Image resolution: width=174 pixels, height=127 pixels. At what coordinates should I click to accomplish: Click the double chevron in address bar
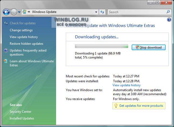pyautogui.click(x=29, y=12)
